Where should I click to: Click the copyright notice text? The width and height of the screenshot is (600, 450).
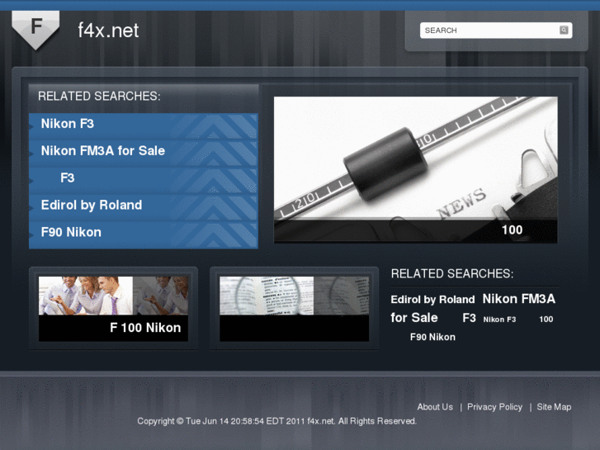(276, 421)
